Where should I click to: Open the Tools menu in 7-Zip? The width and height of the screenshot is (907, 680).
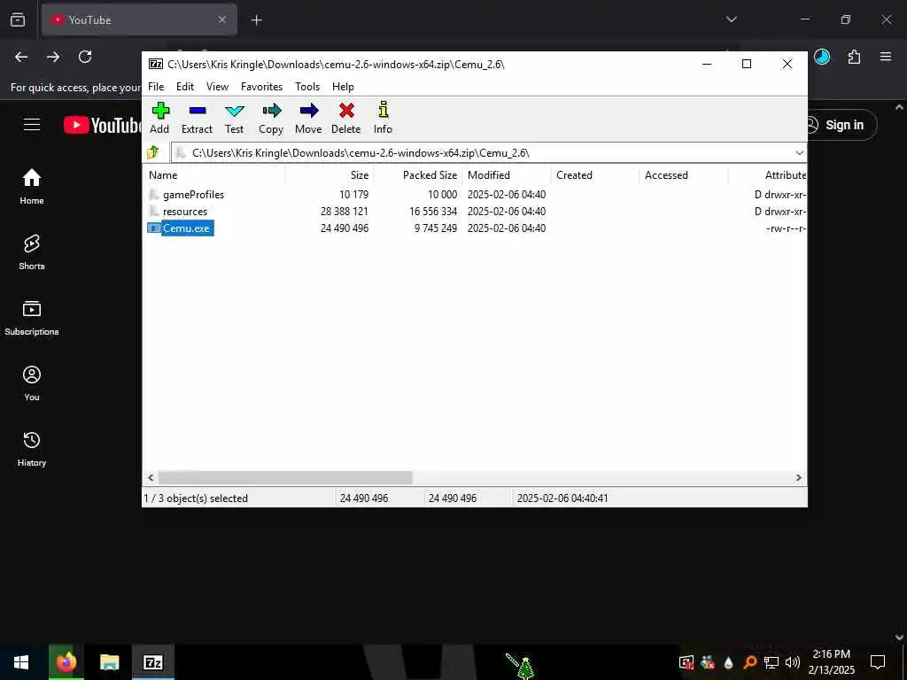point(307,87)
